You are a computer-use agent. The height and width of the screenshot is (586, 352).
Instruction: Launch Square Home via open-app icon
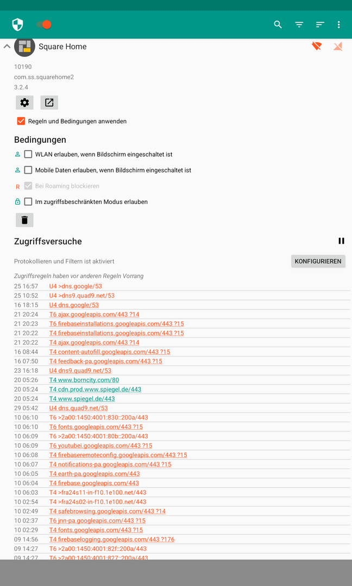(x=49, y=103)
